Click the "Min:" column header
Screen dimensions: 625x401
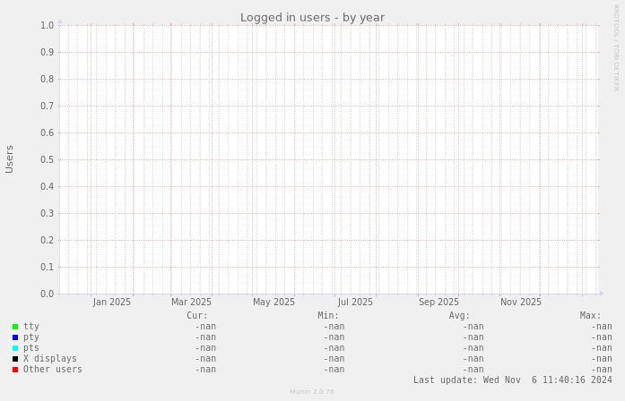[328, 316]
